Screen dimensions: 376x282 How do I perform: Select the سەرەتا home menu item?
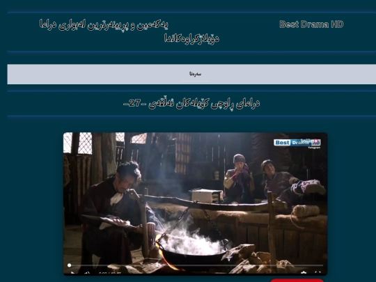pyautogui.click(x=195, y=74)
